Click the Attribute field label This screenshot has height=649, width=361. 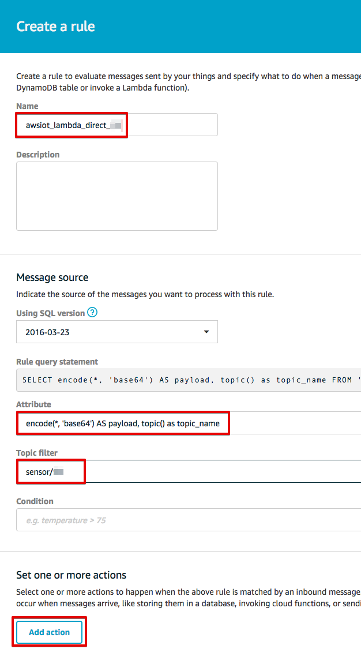click(33, 404)
